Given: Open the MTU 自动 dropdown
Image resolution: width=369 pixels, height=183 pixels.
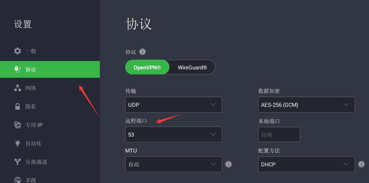Looking at the screenshot, I should (x=174, y=164).
